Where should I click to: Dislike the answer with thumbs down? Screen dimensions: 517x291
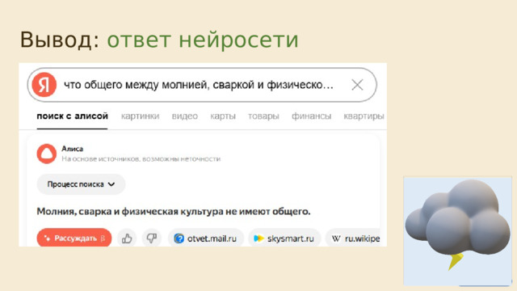(152, 238)
